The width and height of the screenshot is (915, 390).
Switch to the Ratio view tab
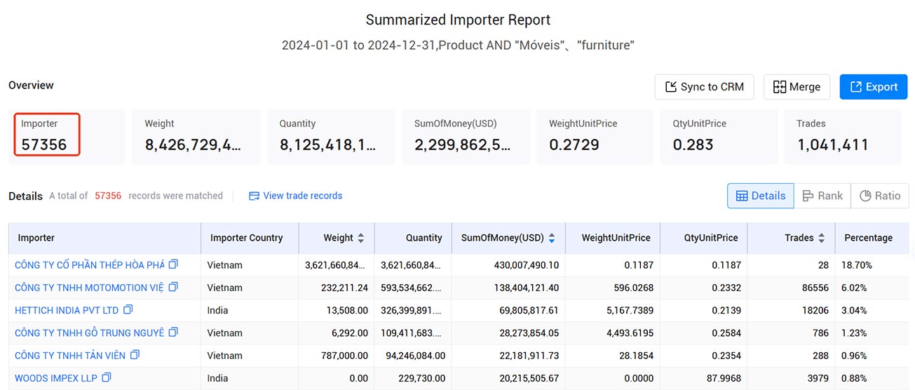(x=879, y=196)
